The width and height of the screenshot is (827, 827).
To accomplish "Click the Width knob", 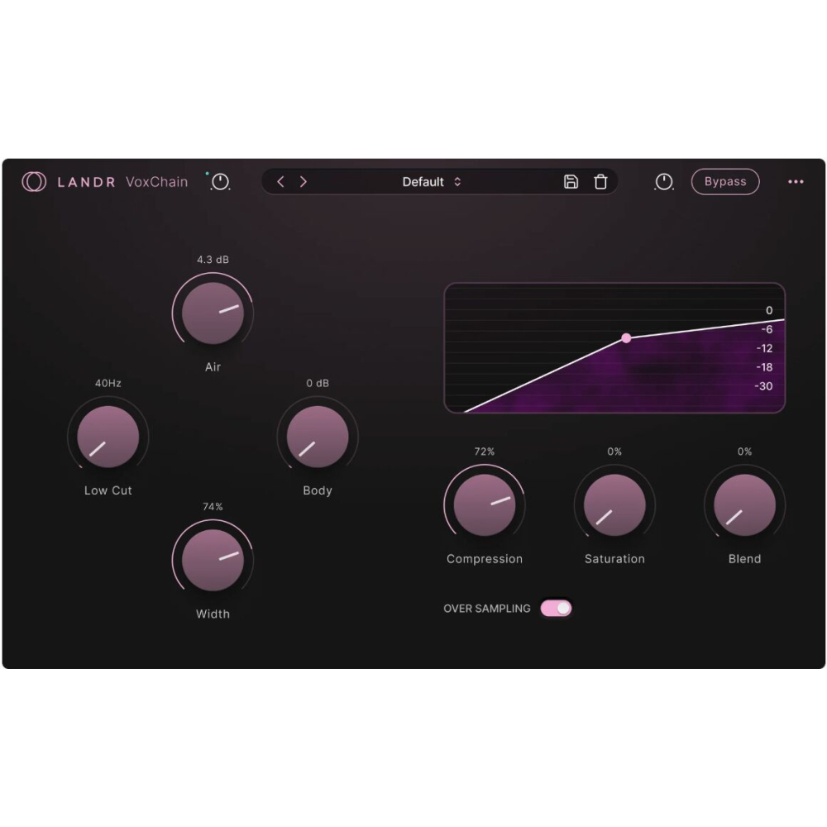I will (x=213, y=560).
